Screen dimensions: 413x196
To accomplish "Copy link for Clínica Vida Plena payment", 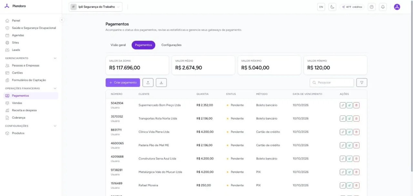I will [x=343, y=132].
